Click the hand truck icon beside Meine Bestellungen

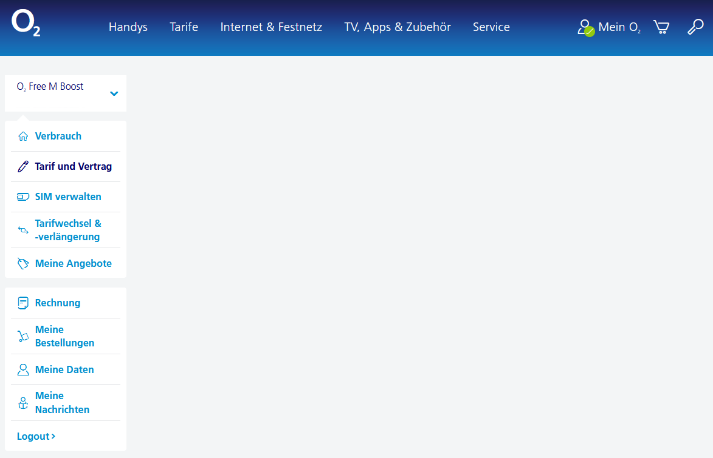[22, 336]
